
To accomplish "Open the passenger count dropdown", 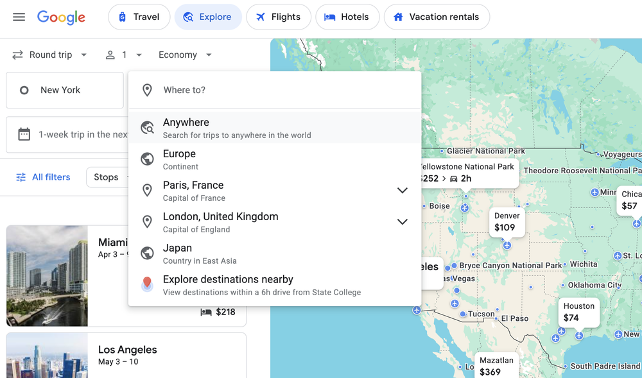I will 124,55.
